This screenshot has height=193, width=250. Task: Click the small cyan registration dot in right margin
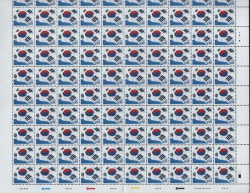pyautogui.click(x=239, y=32)
